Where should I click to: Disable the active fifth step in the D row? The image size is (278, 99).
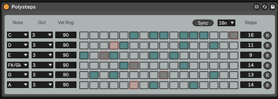[124, 45]
